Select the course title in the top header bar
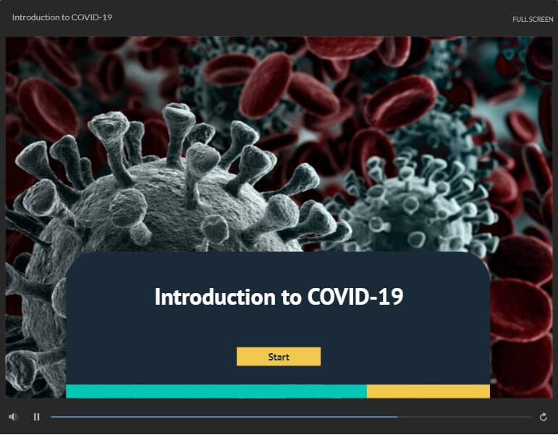Screen dimensions: 558x435 [x=62, y=17]
